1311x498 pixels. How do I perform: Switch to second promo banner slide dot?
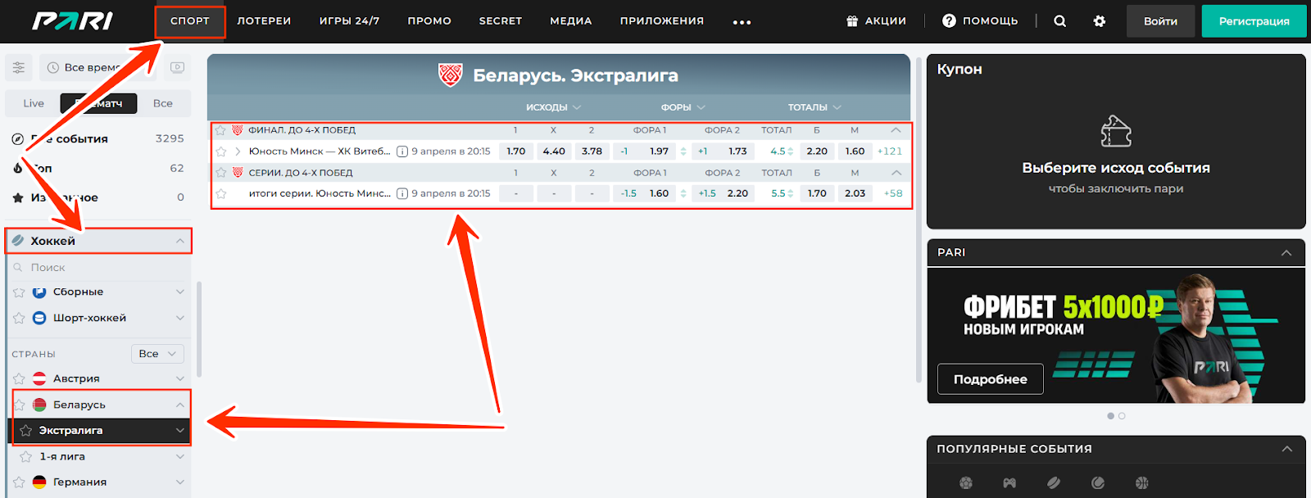[1122, 416]
